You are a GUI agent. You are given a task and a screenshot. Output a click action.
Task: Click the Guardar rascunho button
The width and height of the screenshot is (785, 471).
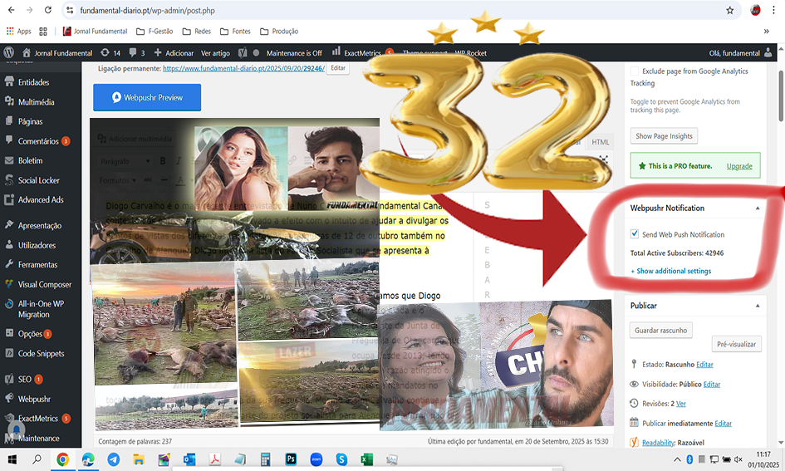[660, 330]
